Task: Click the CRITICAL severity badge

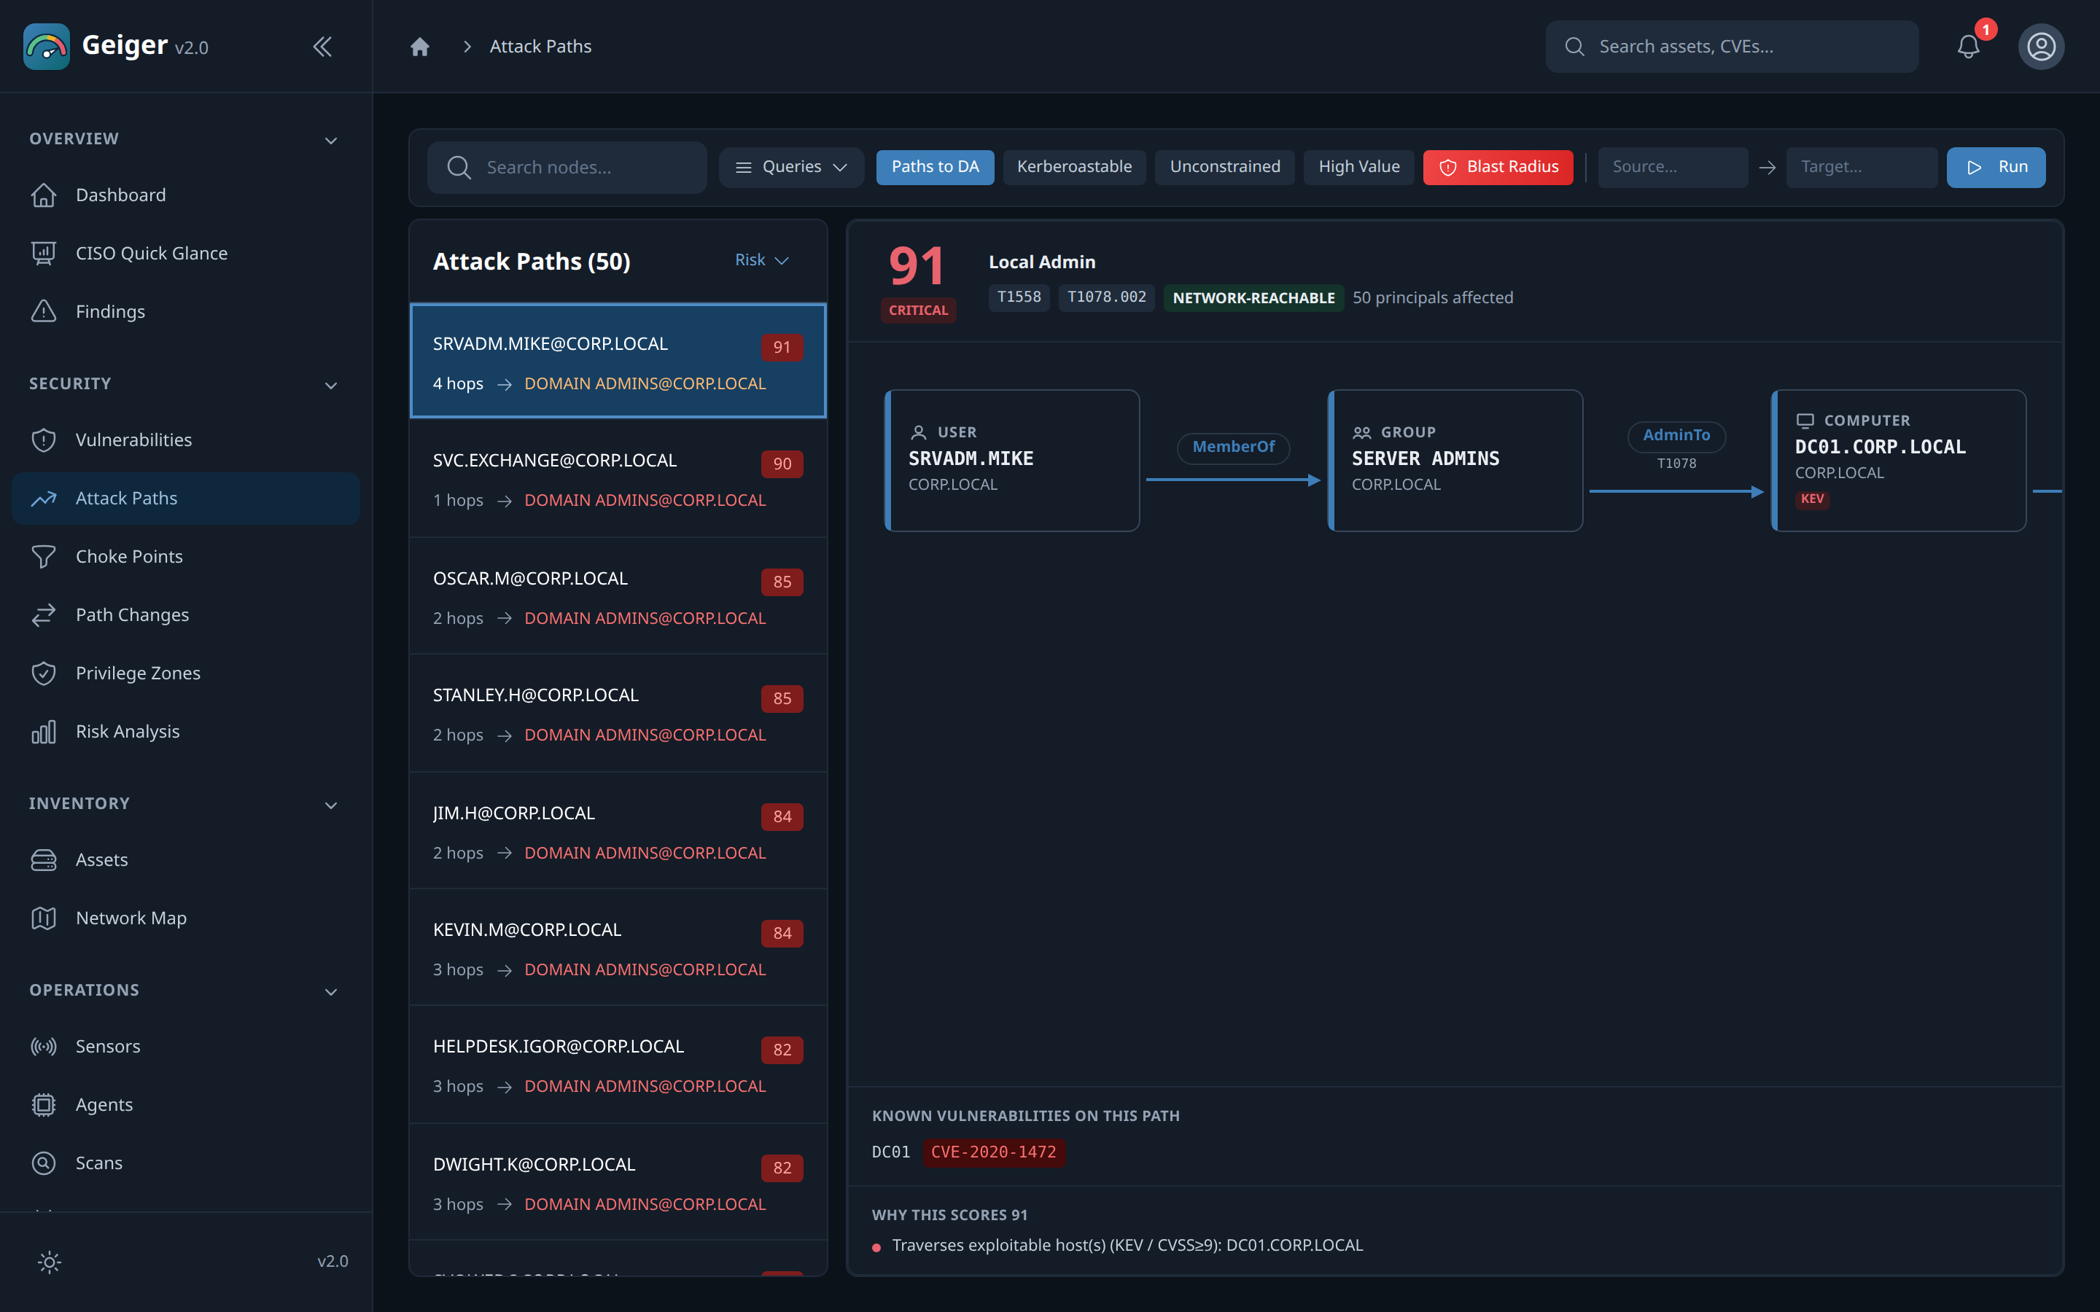Action: pyautogui.click(x=918, y=311)
